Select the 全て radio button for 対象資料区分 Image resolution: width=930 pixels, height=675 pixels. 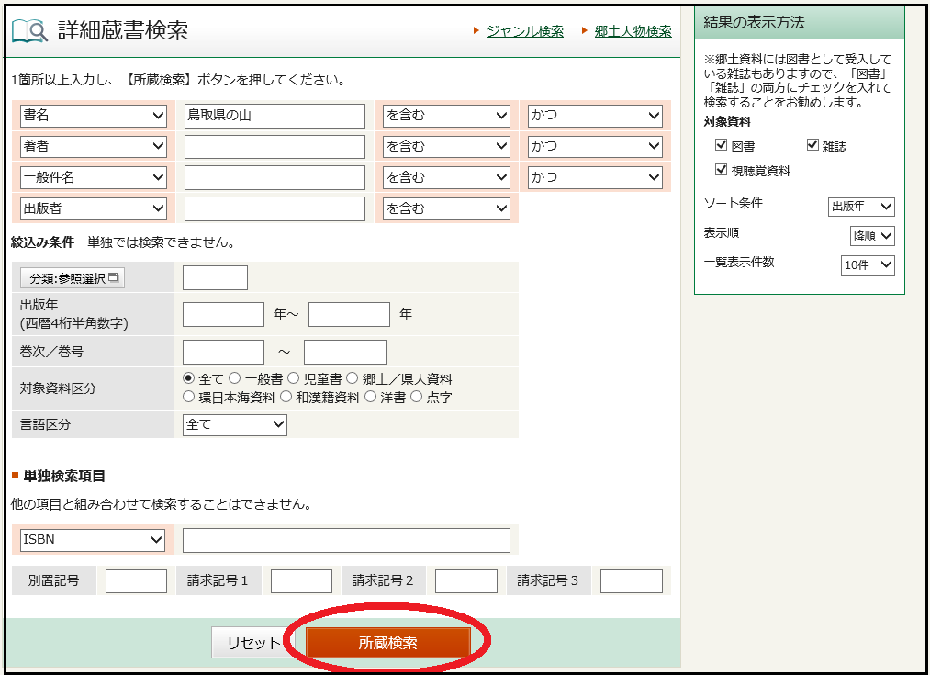point(188,378)
